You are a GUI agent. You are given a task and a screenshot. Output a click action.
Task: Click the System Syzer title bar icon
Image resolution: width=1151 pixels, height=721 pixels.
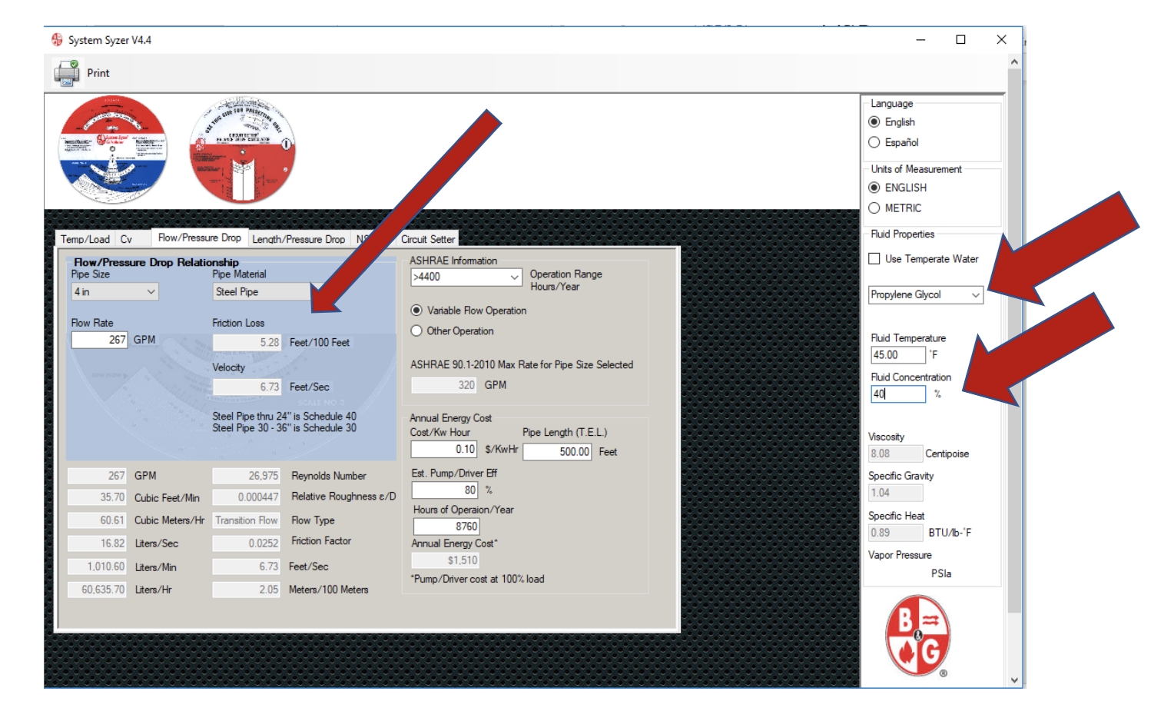click(x=57, y=40)
